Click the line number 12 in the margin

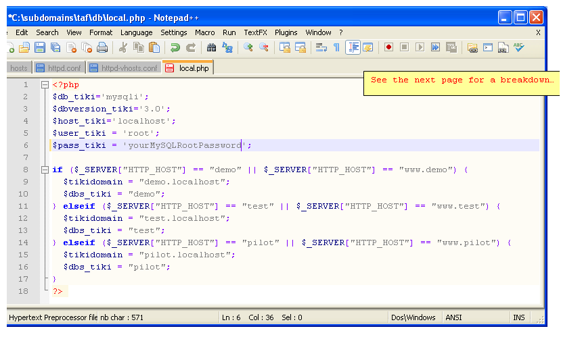click(x=23, y=218)
